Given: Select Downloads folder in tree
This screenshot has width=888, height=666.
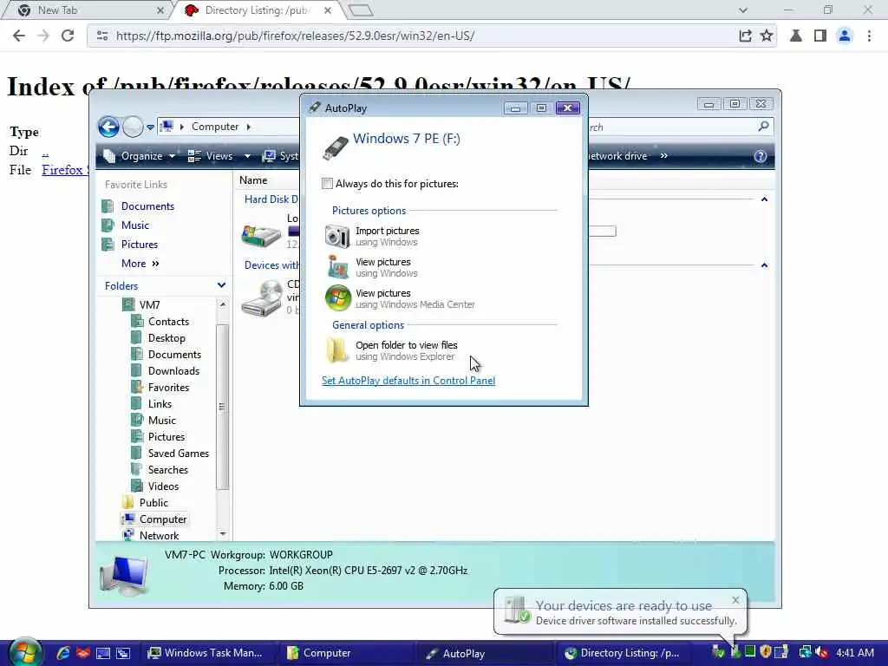Looking at the screenshot, I should [x=173, y=371].
